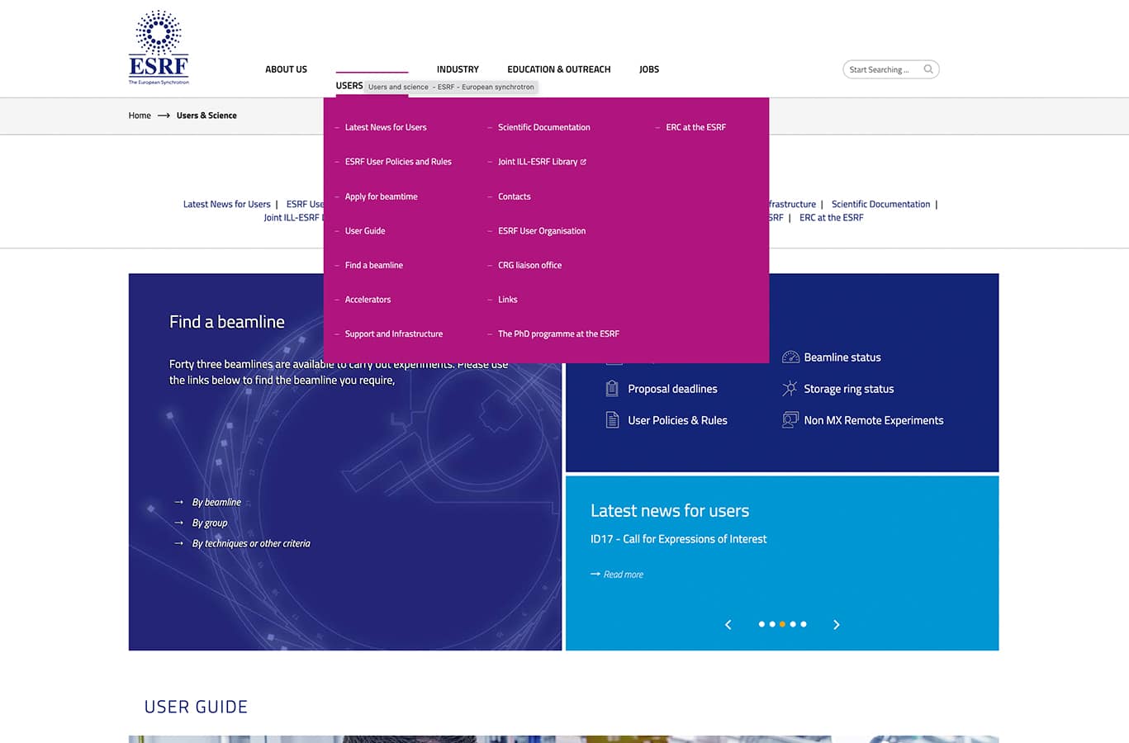Go to Home breadcrumb
Screen dimensions: 1129x743
click(140, 116)
